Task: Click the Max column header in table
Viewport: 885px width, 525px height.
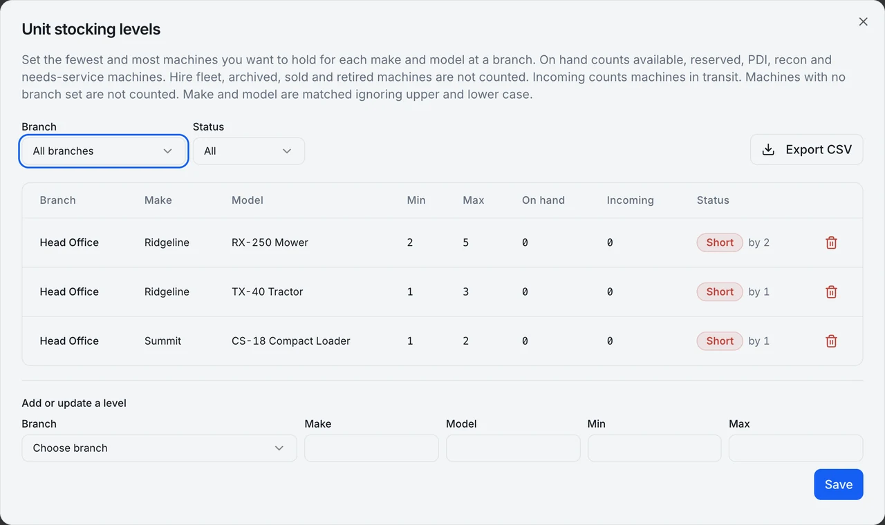Action: (474, 200)
